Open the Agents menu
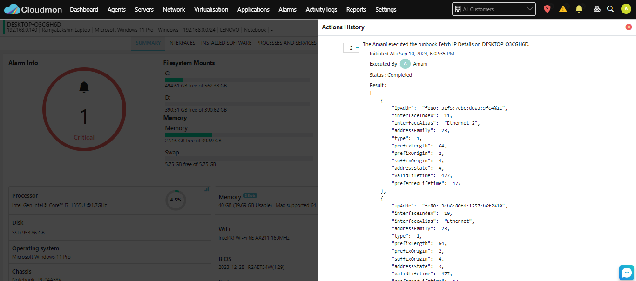The height and width of the screenshot is (281, 636). point(116,9)
